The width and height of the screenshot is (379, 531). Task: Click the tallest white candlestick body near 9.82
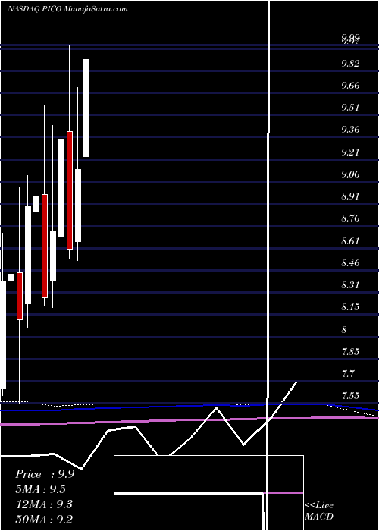click(x=86, y=108)
